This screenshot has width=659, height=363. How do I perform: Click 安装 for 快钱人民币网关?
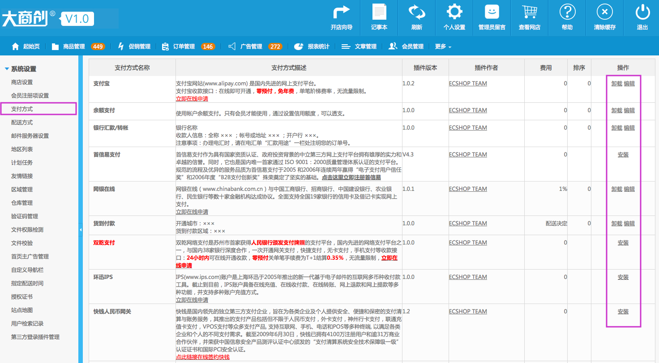click(x=623, y=311)
